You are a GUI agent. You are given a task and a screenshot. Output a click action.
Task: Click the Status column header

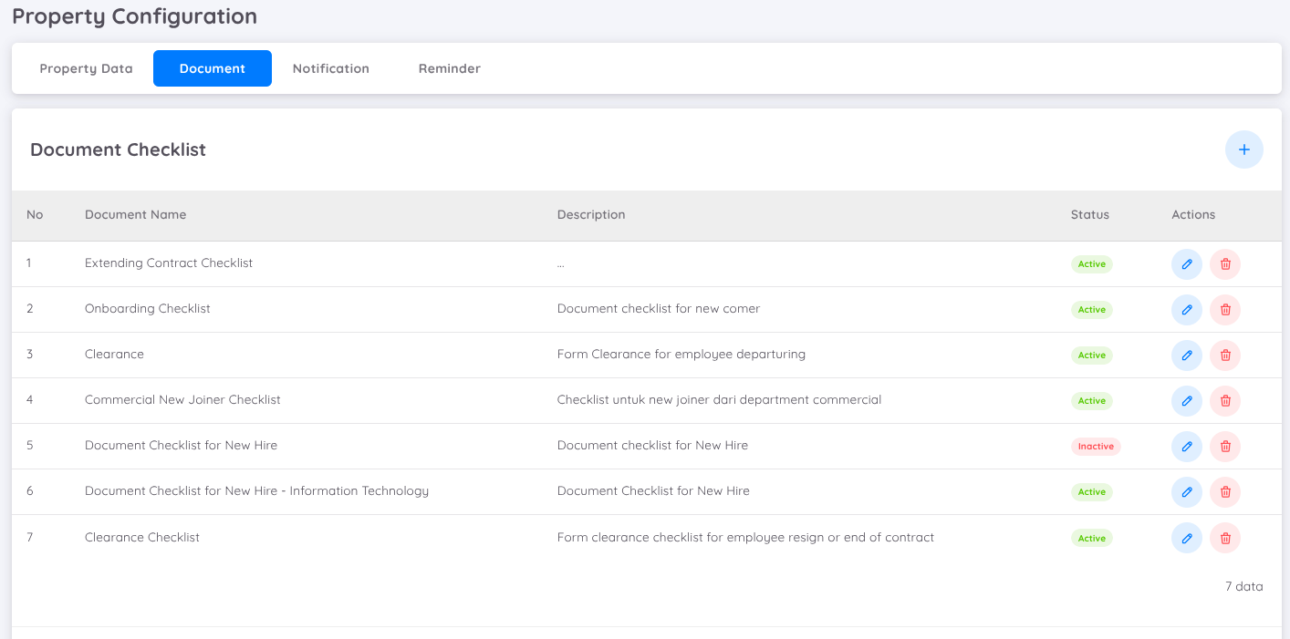click(x=1089, y=215)
